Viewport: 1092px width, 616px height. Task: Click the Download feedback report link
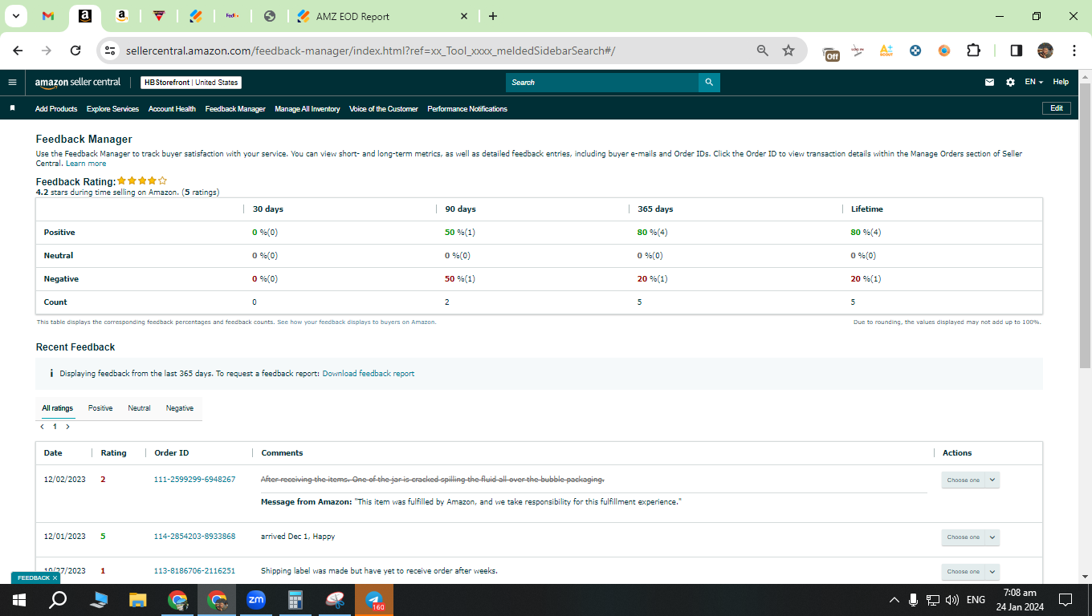(369, 374)
